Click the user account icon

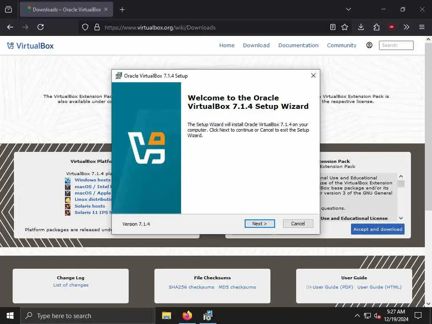pyautogui.click(x=369, y=45)
